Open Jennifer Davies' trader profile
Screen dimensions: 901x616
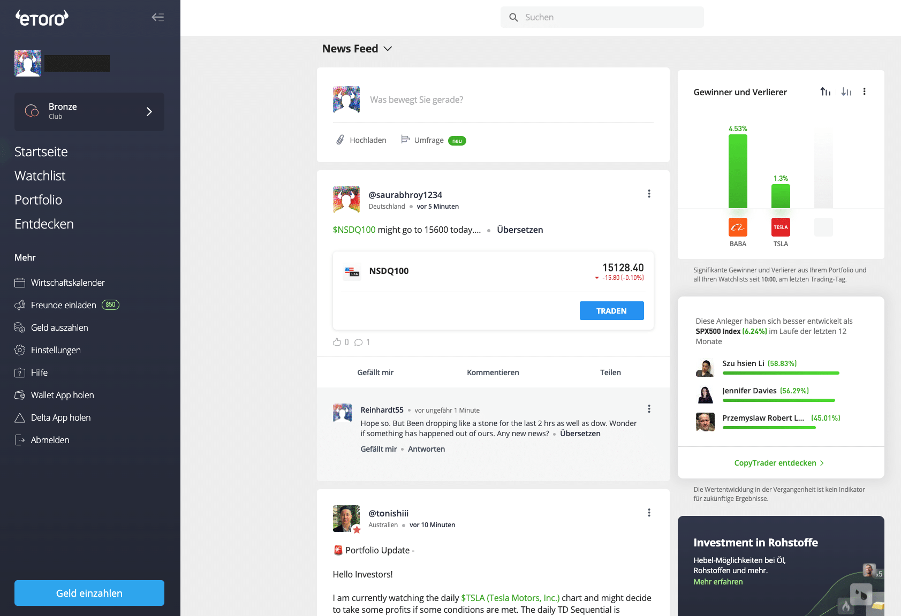tap(749, 391)
